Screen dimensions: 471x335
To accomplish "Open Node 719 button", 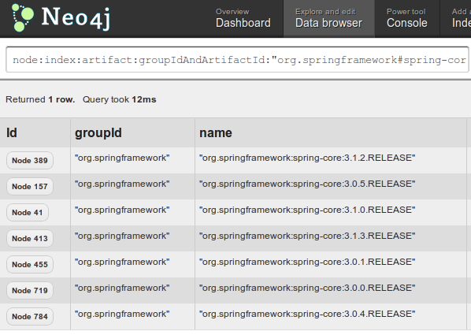I will pyautogui.click(x=30, y=291).
